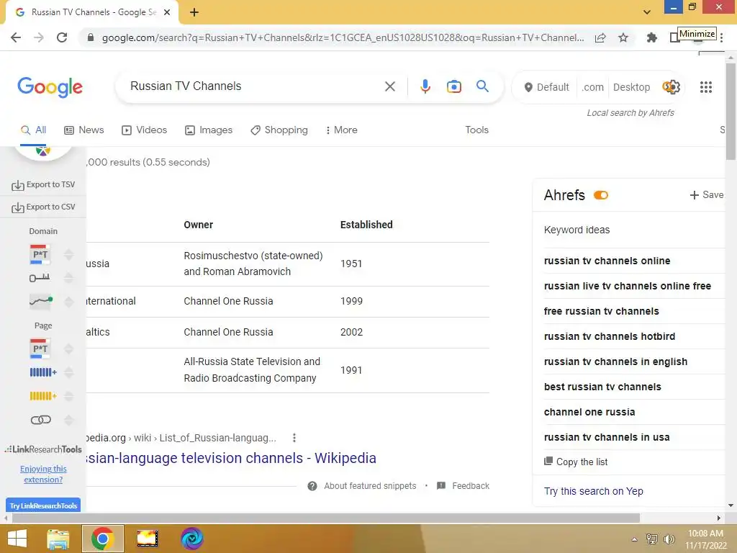The width and height of the screenshot is (737, 553).
Task: Select the Desktop device option
Action: [631, 87]
